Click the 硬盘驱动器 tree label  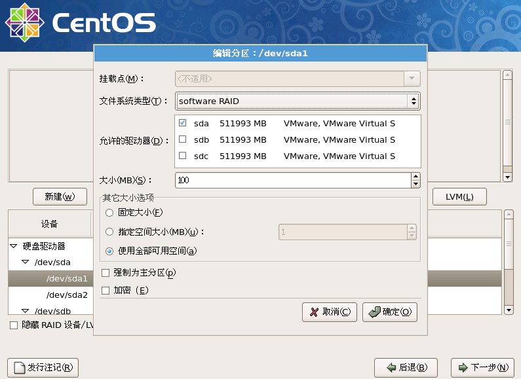[44, 246]
